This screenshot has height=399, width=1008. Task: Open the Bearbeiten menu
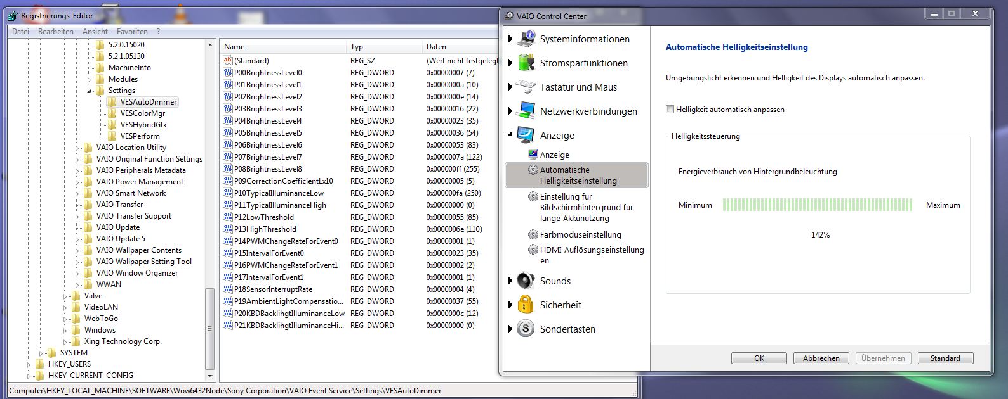click(x=56, y=32)
